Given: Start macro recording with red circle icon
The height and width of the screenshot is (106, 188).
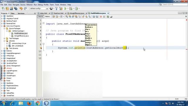Looking at the screenshot, I should (101, 16).
